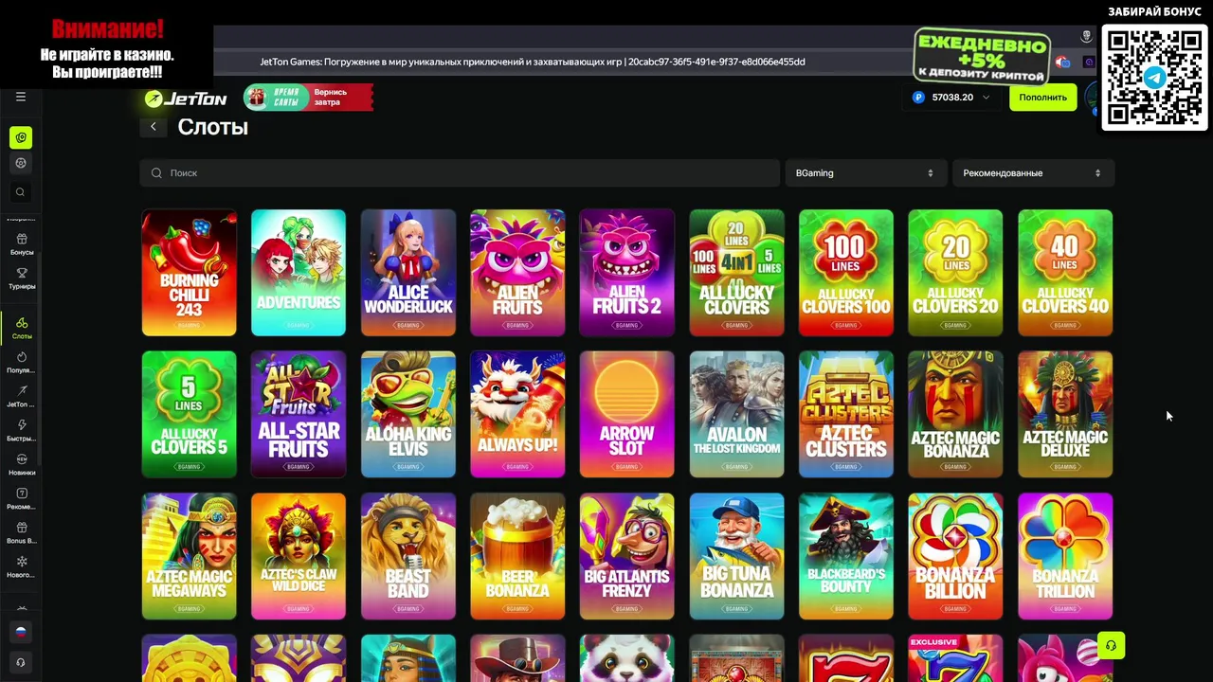Open Big Tuna Bonanza game

(x=736, y=556)
